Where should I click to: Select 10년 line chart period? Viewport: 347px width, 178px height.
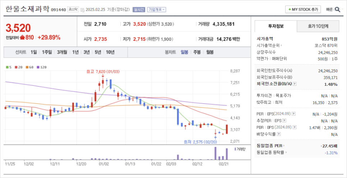pyautogui.click(x=110, y=52)
